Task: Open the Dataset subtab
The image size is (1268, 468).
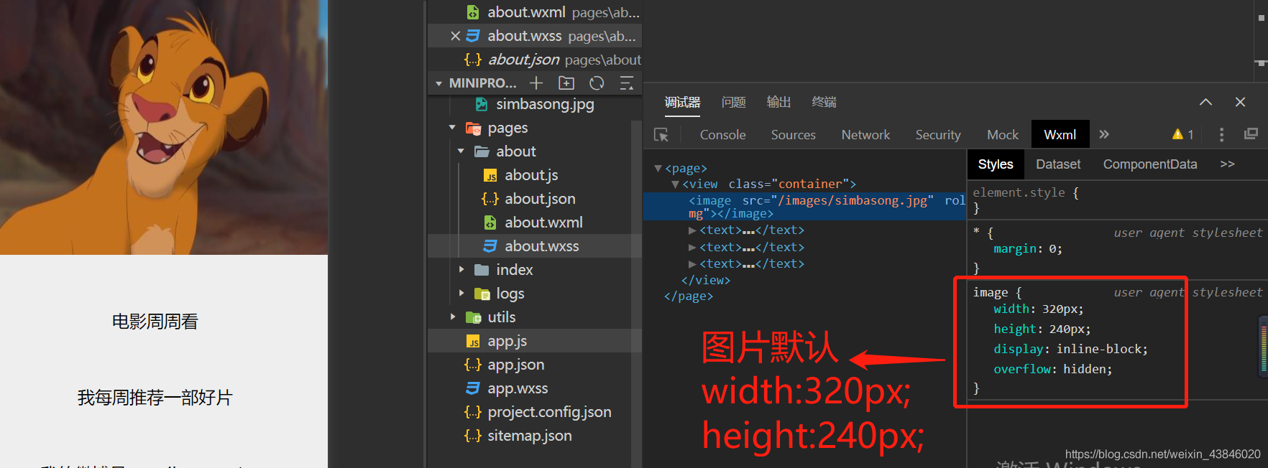Action: point(1058,164)
